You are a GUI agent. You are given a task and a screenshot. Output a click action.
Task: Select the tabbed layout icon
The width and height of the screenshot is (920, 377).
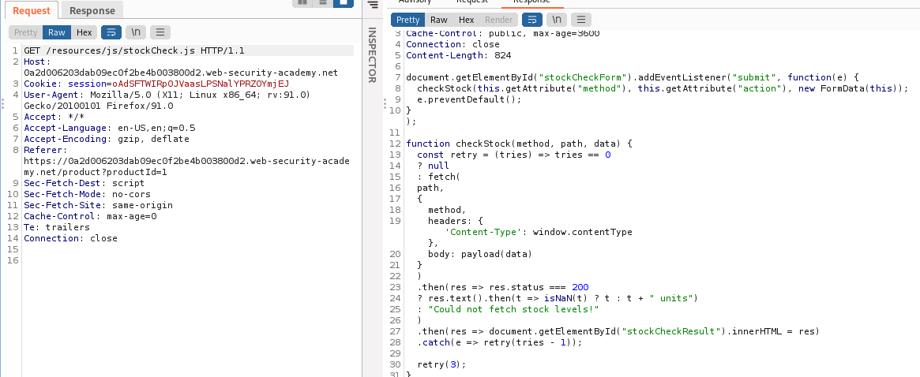(x=343, y=2)
